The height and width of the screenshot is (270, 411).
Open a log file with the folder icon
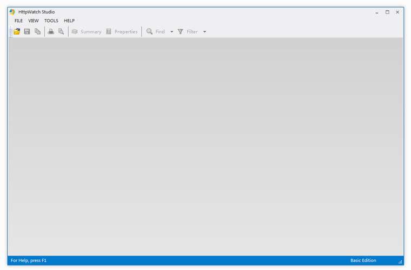(17, 32)
